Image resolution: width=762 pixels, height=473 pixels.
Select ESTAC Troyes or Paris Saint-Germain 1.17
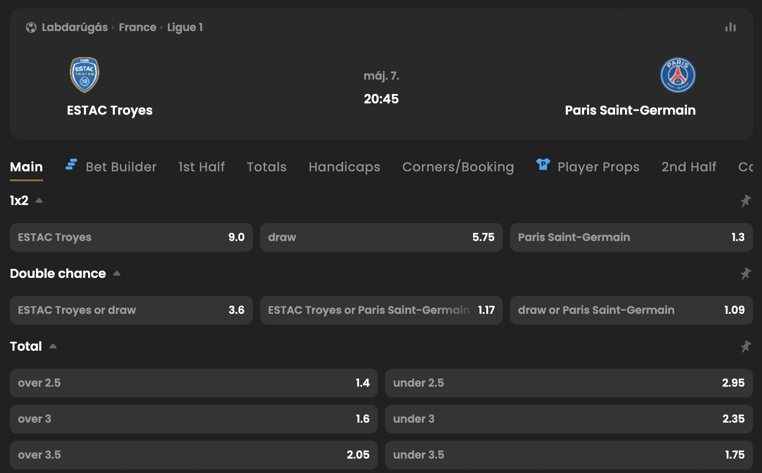[381, 310]
